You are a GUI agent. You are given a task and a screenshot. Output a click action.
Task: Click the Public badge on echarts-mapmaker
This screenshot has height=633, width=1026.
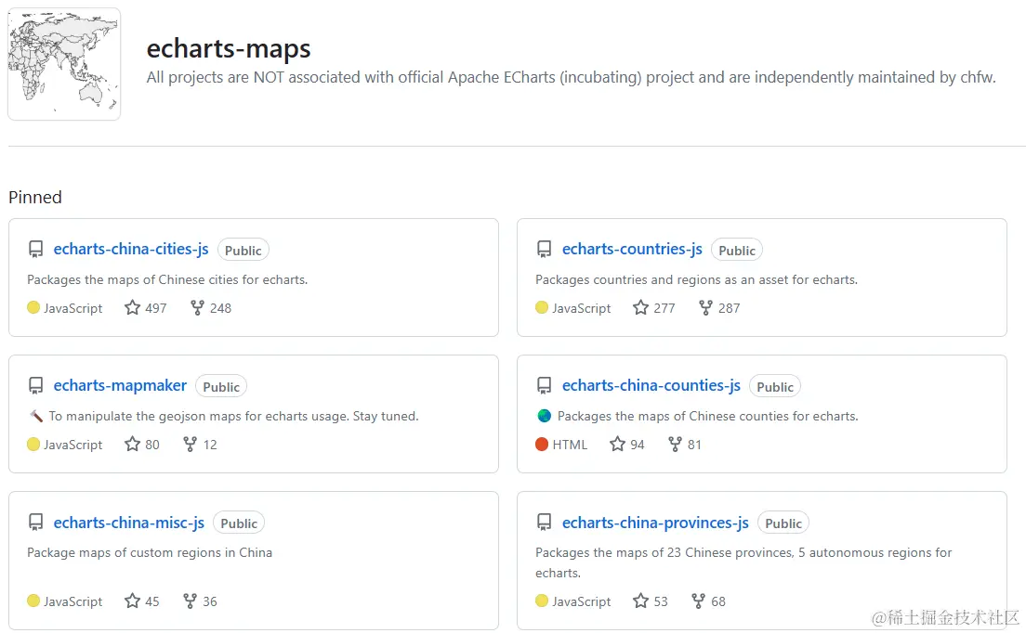(x=221, y=387)
